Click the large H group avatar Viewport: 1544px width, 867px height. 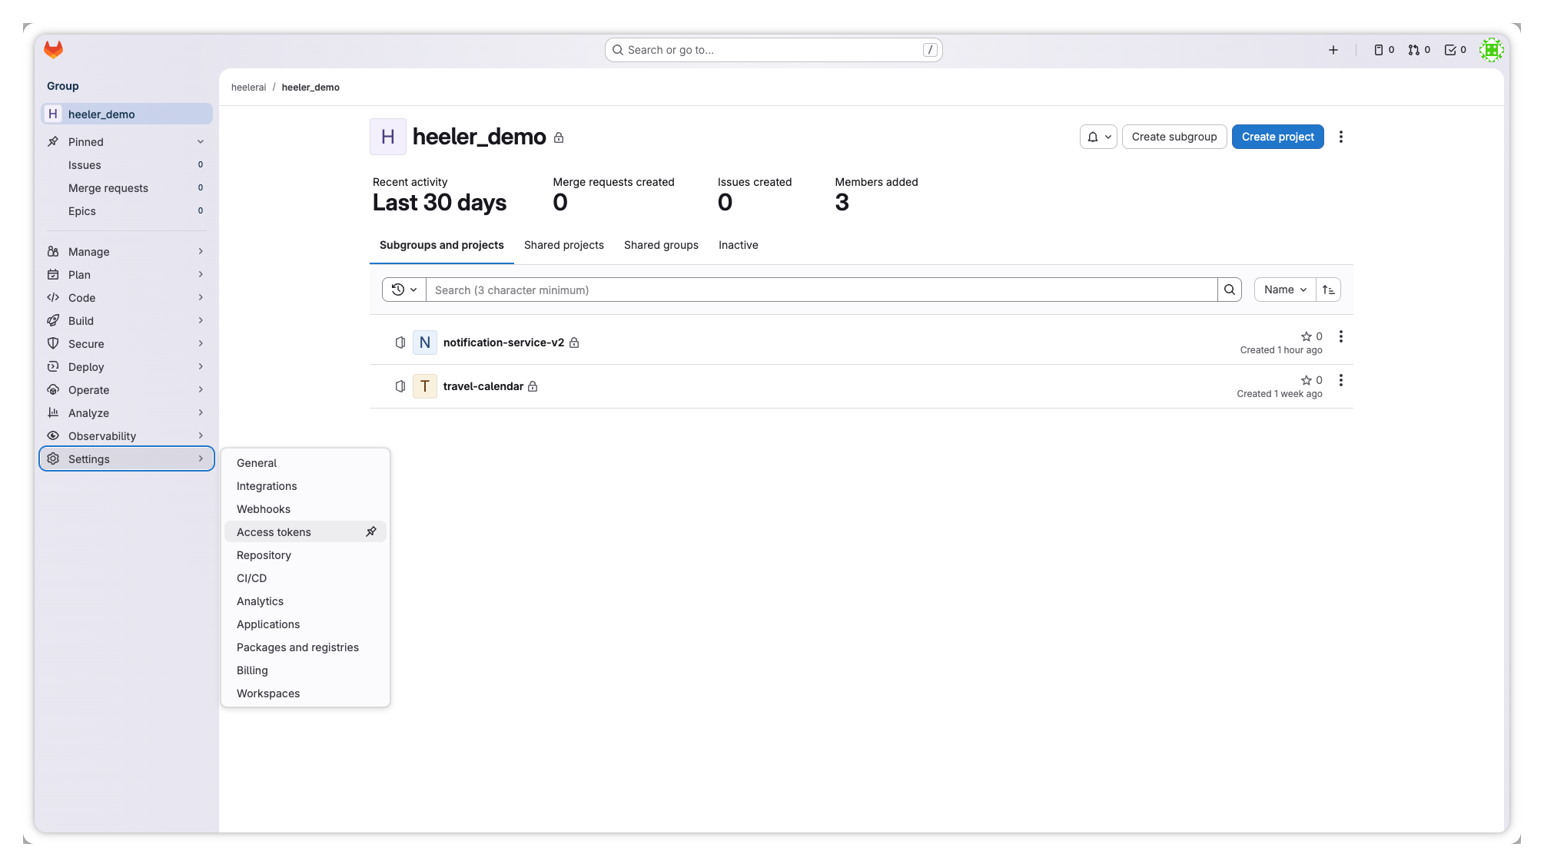[x=388, y=137]
